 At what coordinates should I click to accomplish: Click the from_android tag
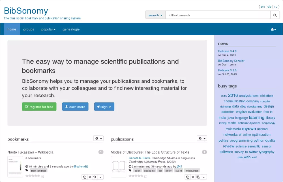(38, 171)
